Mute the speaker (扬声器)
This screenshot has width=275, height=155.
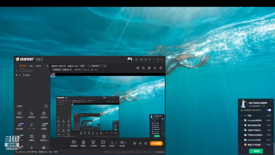[x=122, y=143]
